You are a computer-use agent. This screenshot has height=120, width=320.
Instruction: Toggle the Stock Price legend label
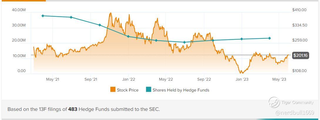point(127,90)
